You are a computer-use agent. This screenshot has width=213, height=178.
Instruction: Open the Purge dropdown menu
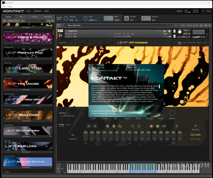[166, 34]
